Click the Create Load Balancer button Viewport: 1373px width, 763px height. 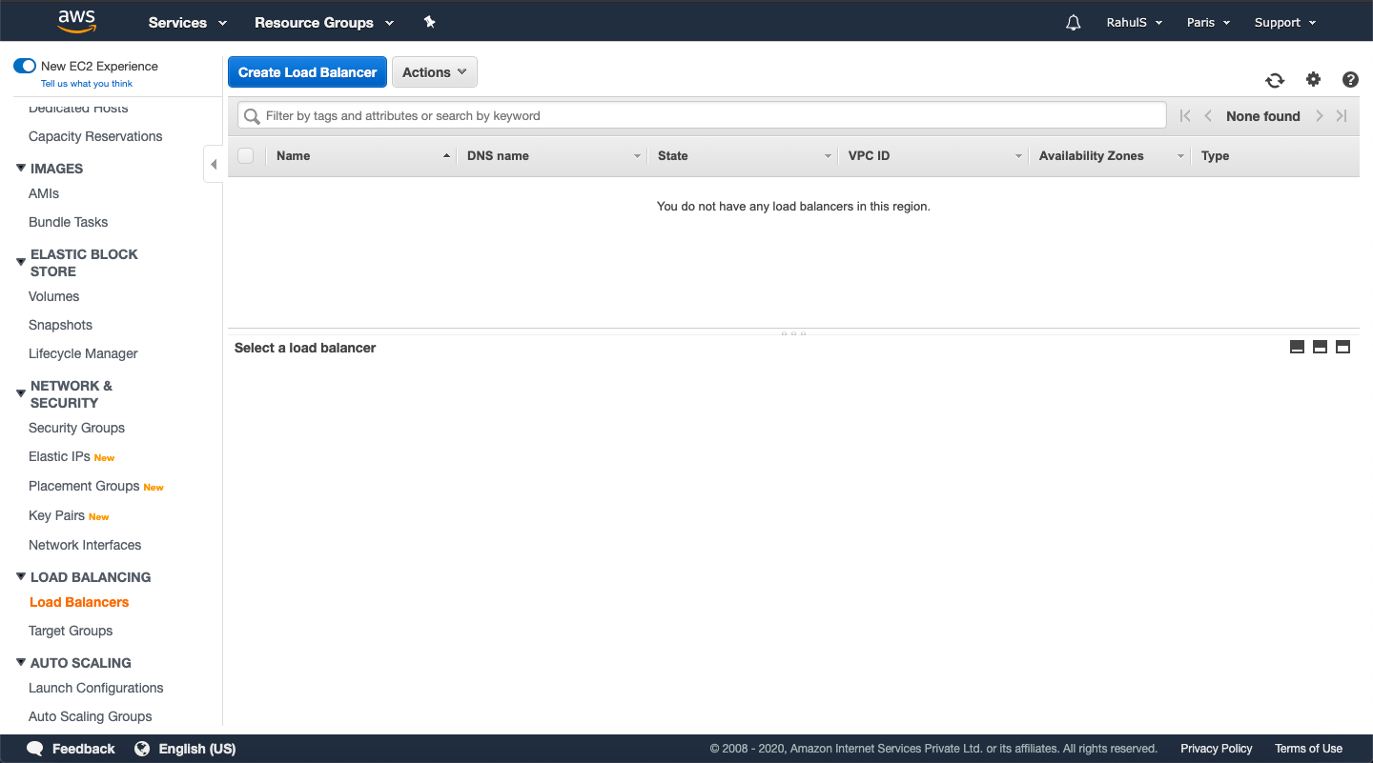pyautogui.click(x=307, y=71)
